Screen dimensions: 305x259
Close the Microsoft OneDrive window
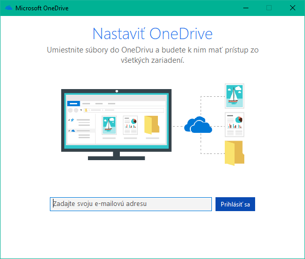(293, 8)
